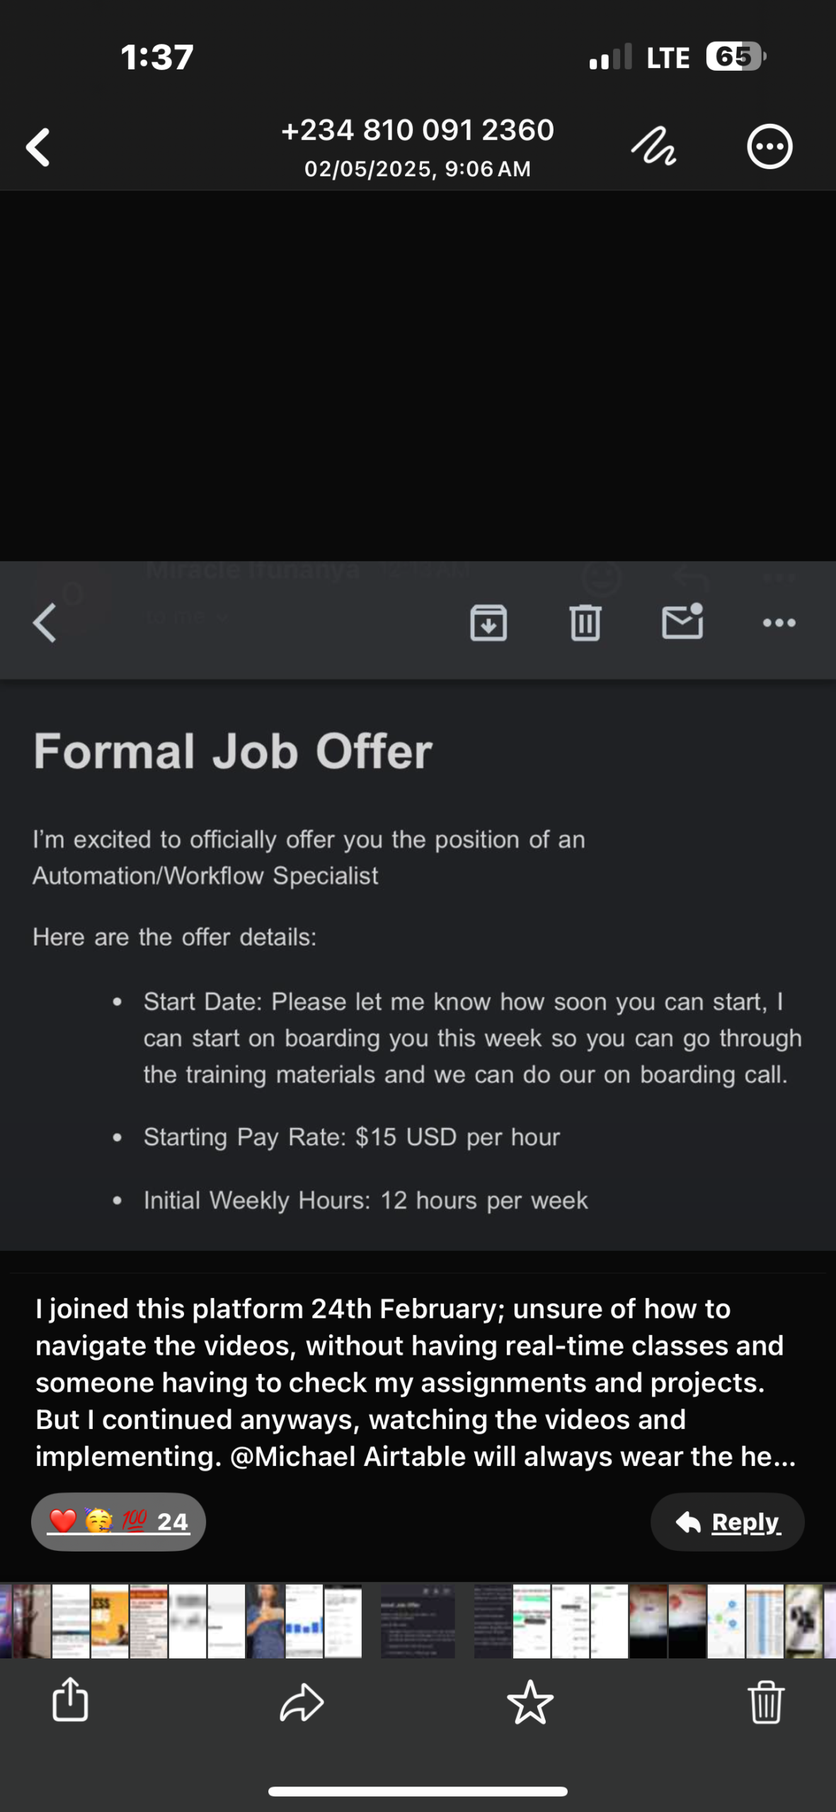Screen dimensions: 836x1812
Task: Tap the email toolbar trash icon
Action: [585, 623]
